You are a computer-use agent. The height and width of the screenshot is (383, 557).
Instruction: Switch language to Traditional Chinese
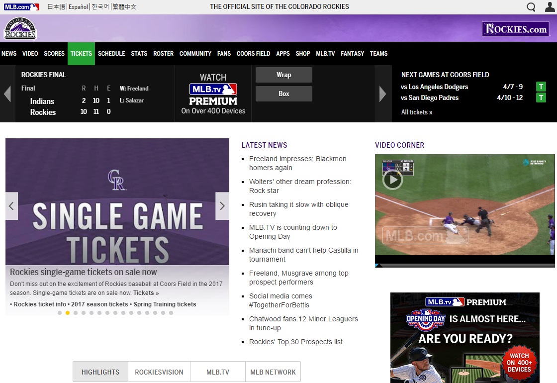[x=124, y=7]
